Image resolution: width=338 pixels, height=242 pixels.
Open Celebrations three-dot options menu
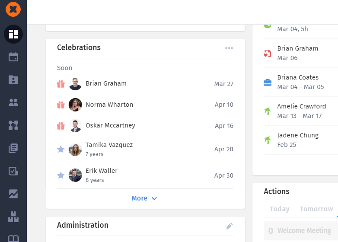pos(229,48)
